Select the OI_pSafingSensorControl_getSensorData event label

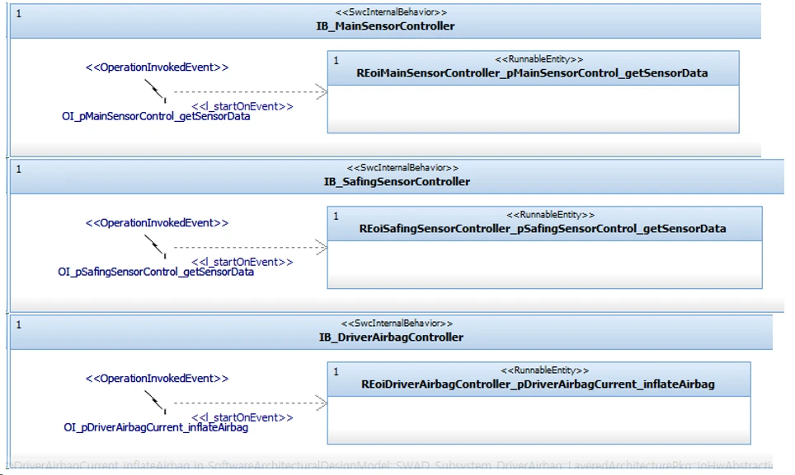tap(156, 272)
